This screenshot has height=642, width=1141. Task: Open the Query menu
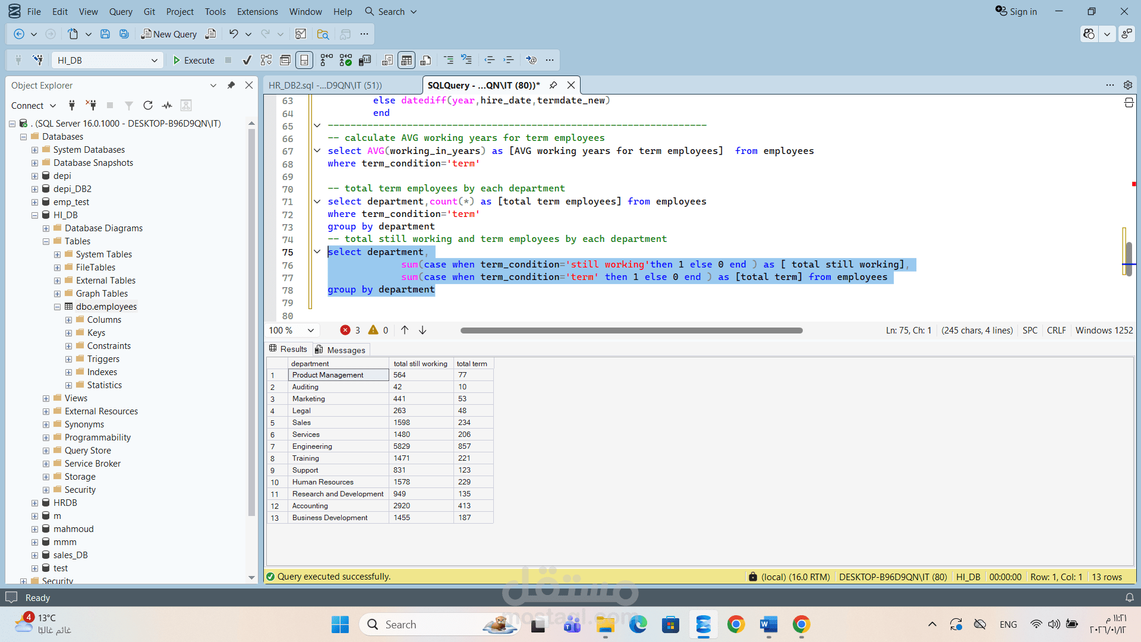click(121, 11)
